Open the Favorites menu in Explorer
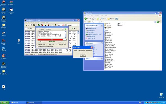This screenshot has width=166, height=104. tap(97, 16)
